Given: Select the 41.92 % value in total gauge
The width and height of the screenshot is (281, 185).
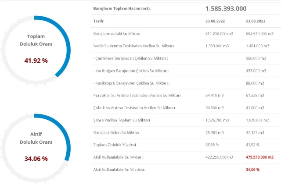Looking at the screenshot, I should pos(36,60).
